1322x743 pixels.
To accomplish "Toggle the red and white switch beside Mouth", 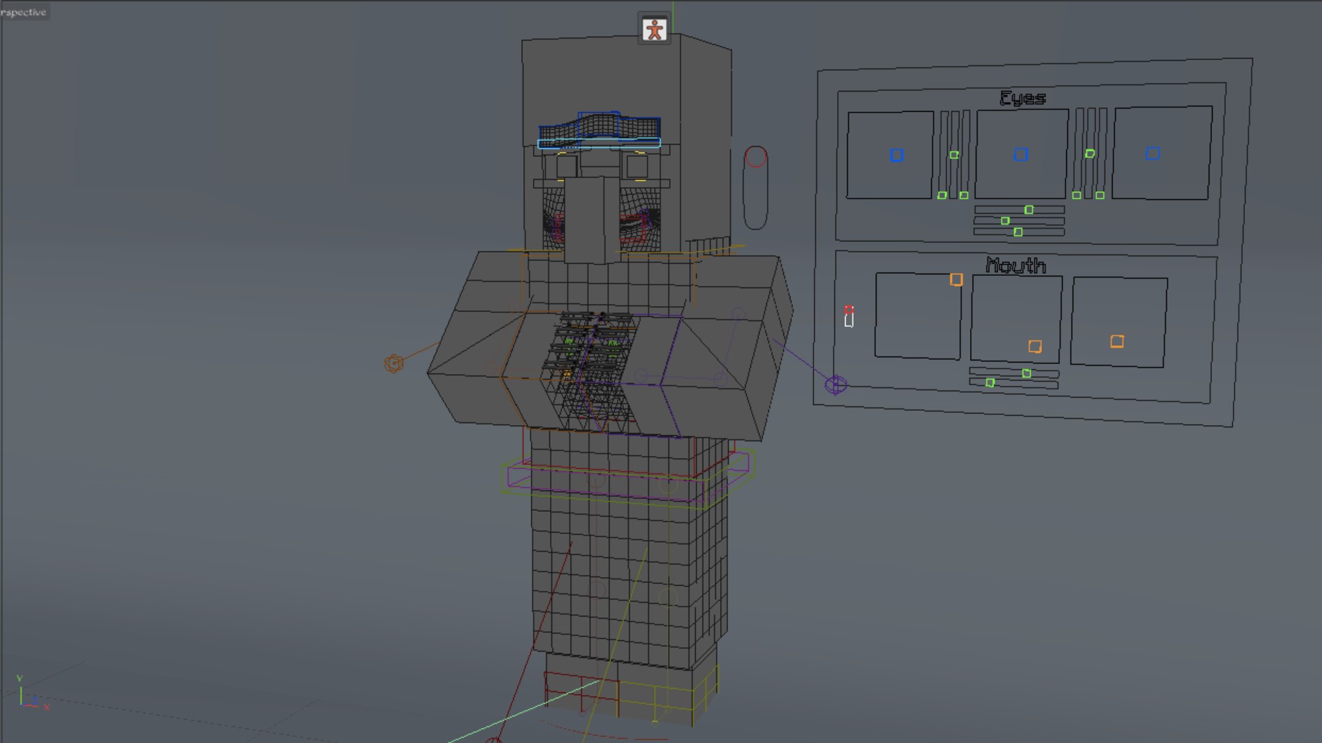I will pos(849,316).
